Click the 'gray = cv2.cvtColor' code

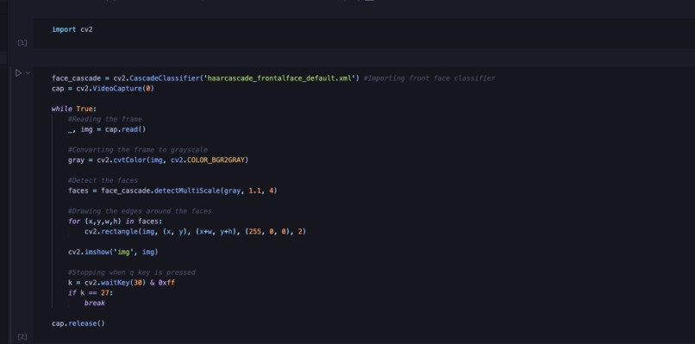pyautogui.click(x=107, y=160)
